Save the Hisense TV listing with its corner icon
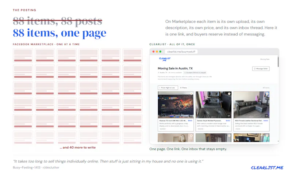Image resolution: width=292 pixels, height=175 pixels. [x=191, y=94]
